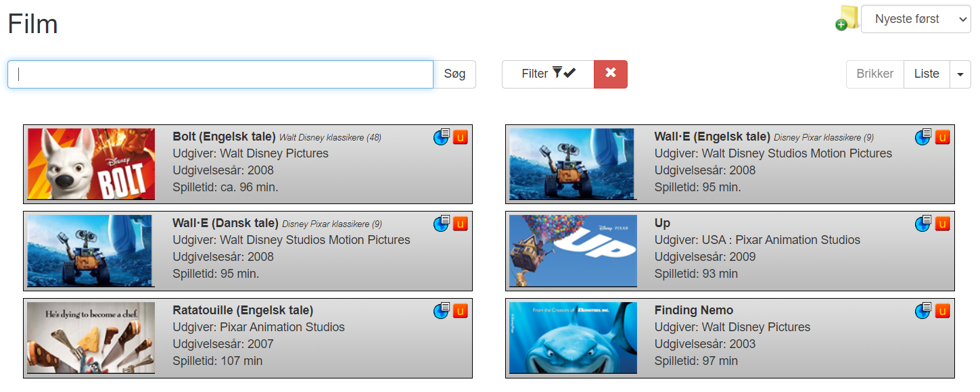Click the globe page icon on Ratatouille card
This screenshot has width=980, height=392.
[x=442, y=311]
